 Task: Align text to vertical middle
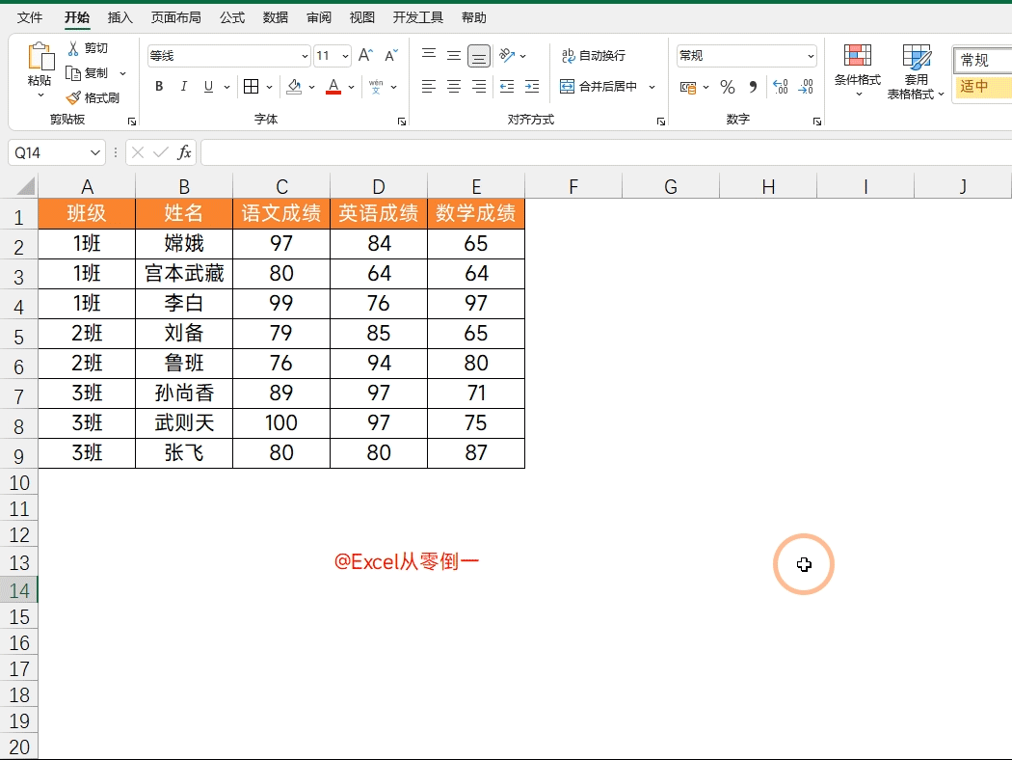click(x=454, y=56)
